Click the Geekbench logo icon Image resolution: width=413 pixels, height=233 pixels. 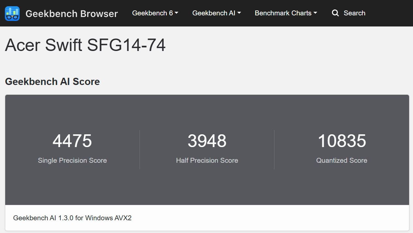pos(12,13)
